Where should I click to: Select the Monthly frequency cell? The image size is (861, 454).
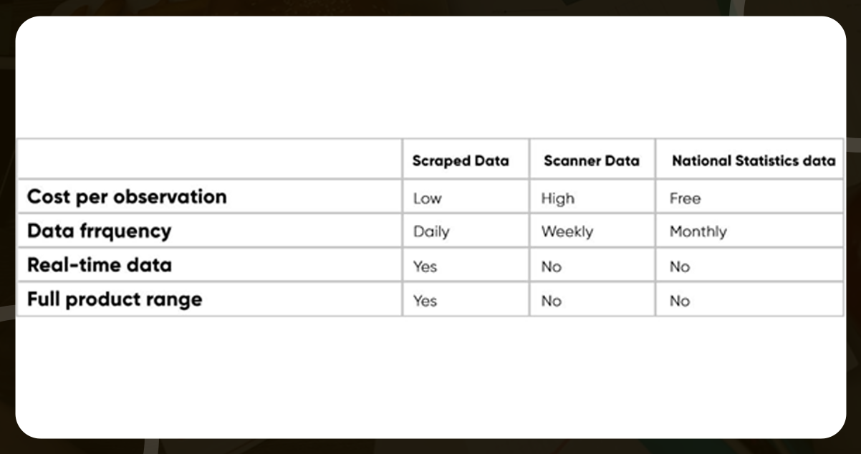[698, 232]
